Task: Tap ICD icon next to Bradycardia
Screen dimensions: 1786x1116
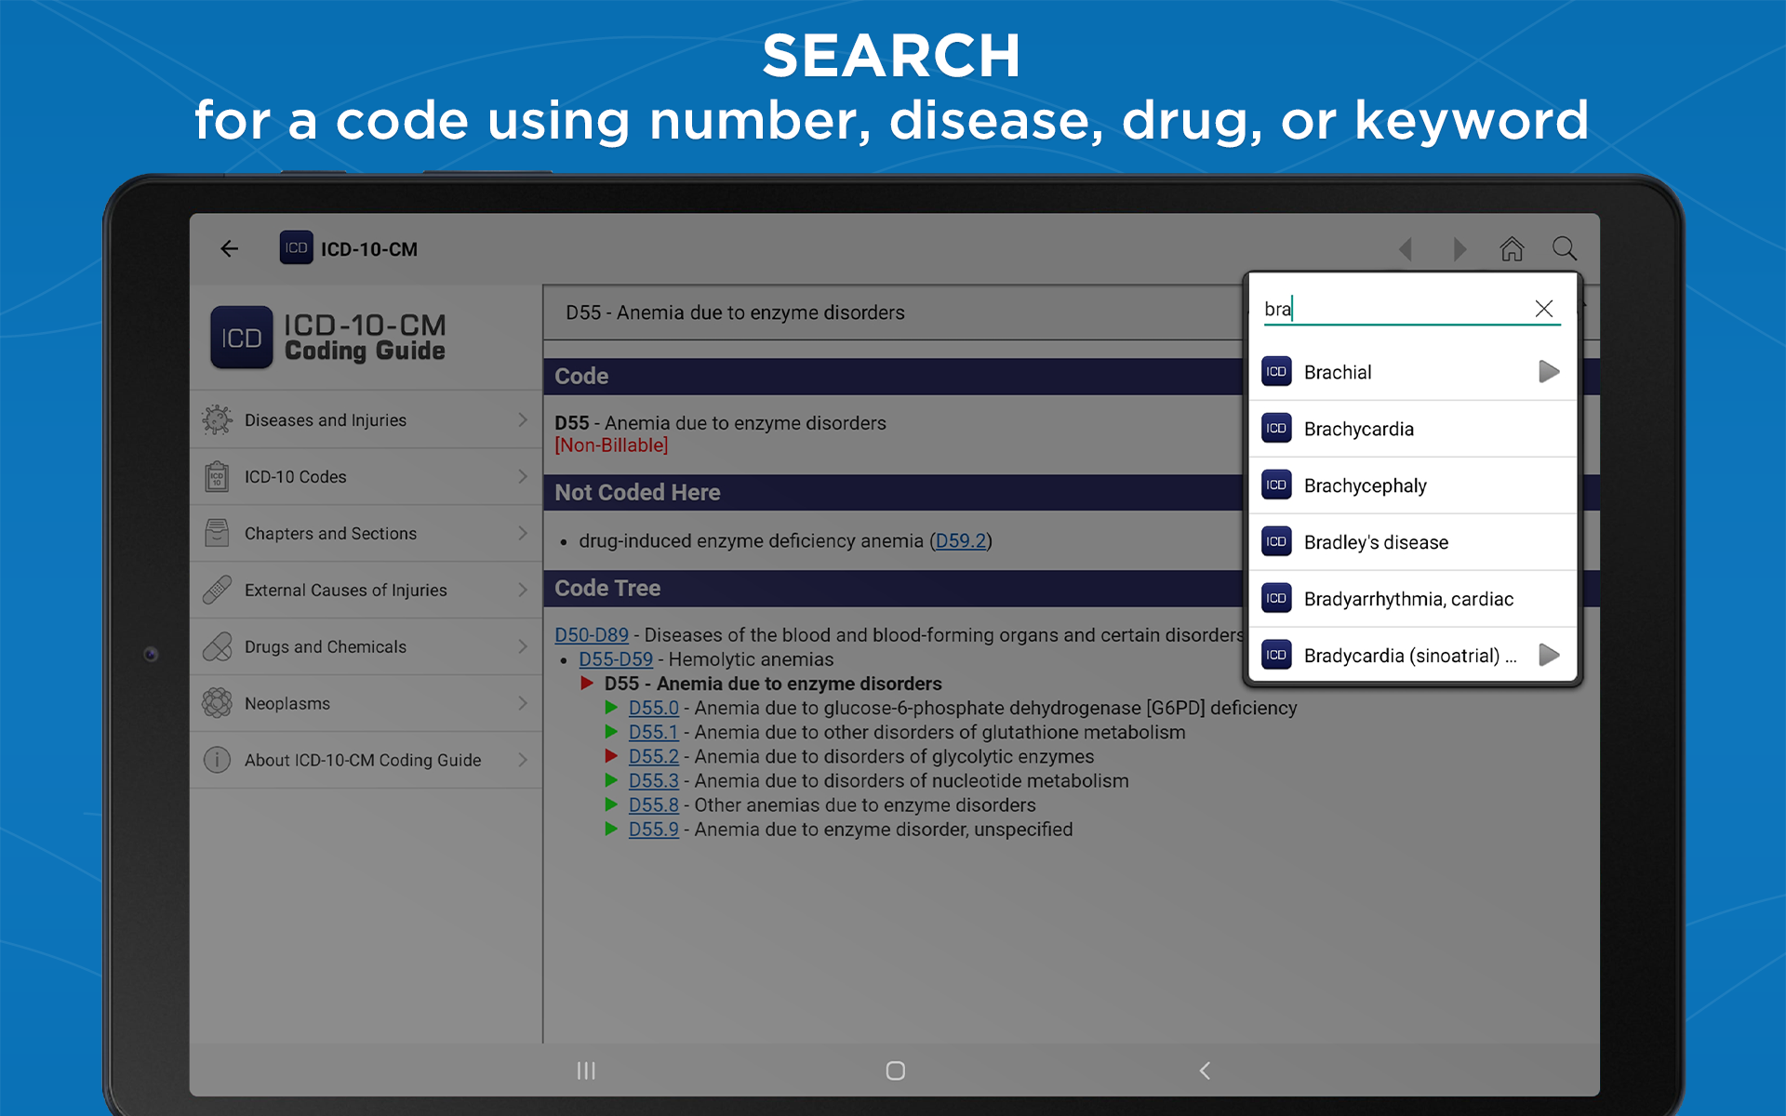Action: point(1276,656)
